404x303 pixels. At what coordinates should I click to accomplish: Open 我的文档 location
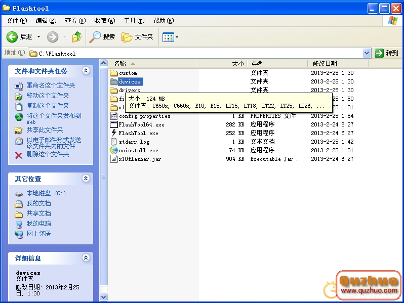38,203
